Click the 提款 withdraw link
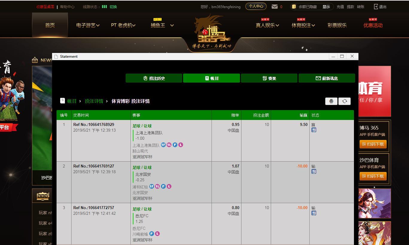The height and width of the screenshot is (245, 409). (x=350, y=7)
